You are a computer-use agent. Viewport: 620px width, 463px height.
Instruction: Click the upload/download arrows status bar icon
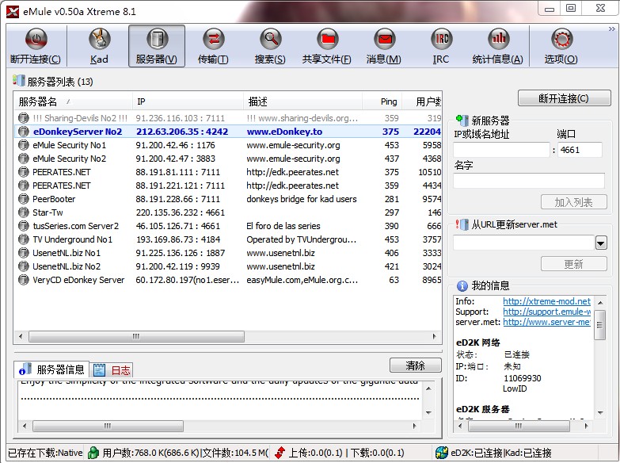coord(280,453)
